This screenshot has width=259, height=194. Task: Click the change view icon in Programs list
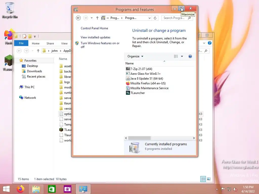pyautogui.click(x=176, y=56)
